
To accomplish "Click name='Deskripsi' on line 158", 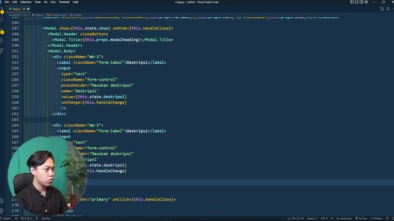I will click(80, 91).
